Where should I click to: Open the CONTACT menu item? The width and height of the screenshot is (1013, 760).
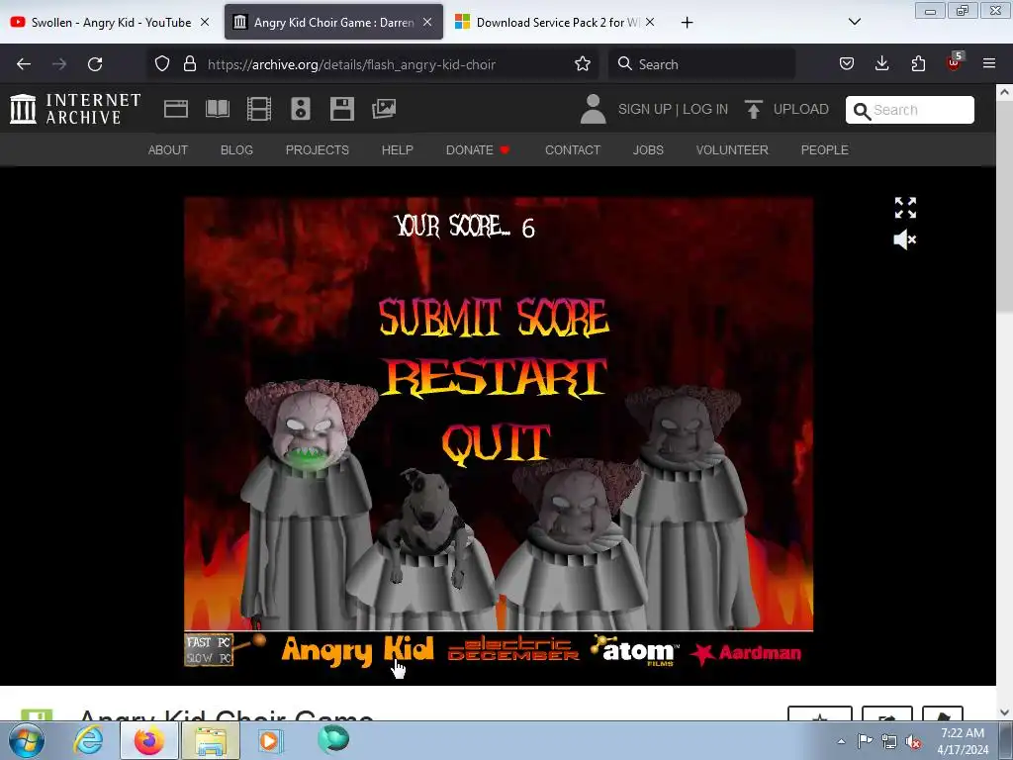[x=573, y=150]
